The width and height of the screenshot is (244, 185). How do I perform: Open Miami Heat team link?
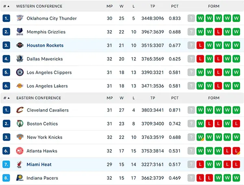[x=39, y=164]
